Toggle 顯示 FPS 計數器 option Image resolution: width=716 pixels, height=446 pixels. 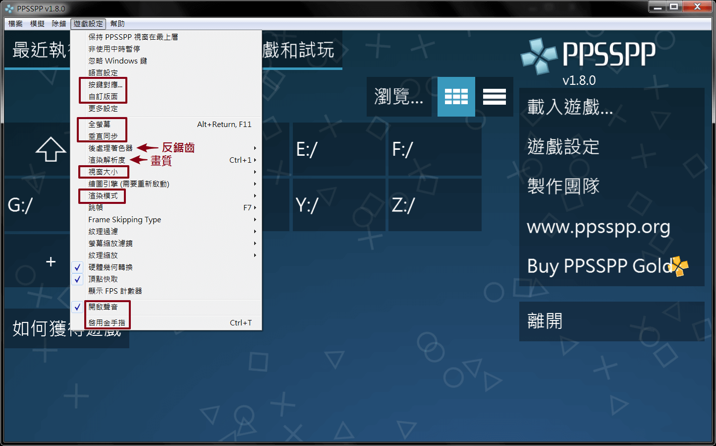point(165,291)
